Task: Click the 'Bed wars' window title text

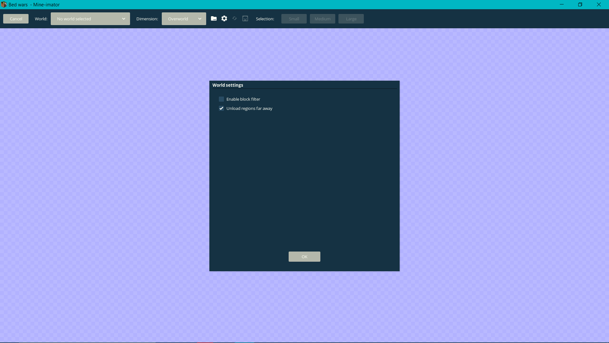Action: (20, 4)
